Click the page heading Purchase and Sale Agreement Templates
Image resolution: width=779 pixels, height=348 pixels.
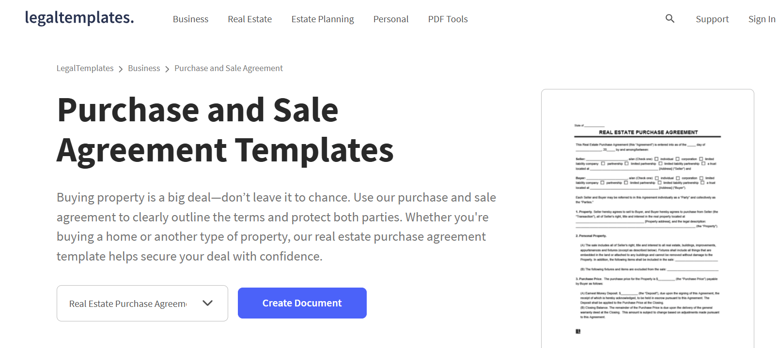(225, 130)
